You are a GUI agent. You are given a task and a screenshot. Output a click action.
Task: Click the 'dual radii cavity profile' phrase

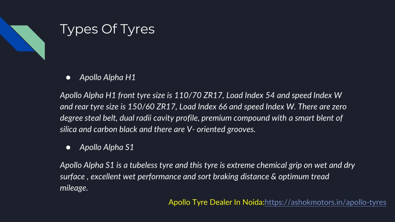(x=159, y=118)
